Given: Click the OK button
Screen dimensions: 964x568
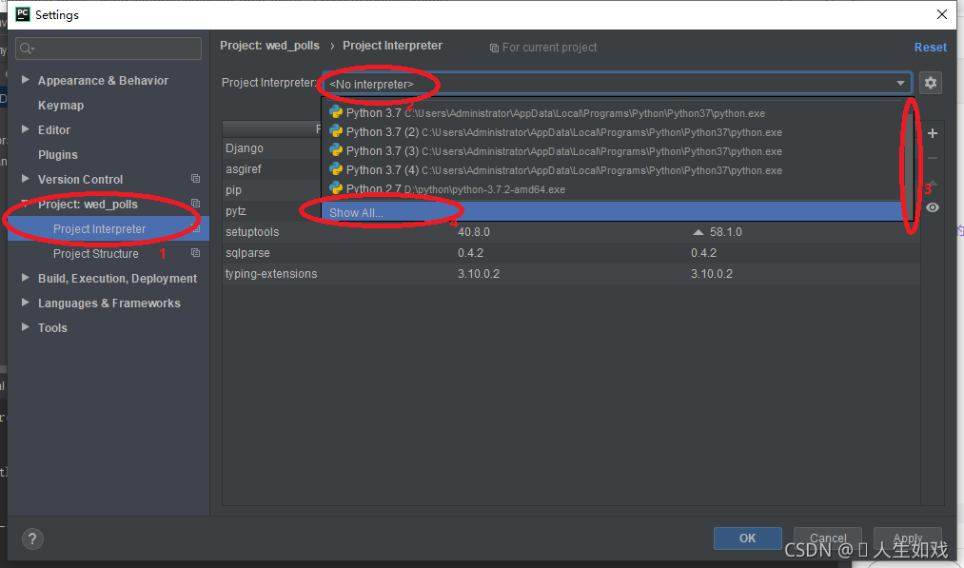Looking at the screenshot, I should [748, 539].
